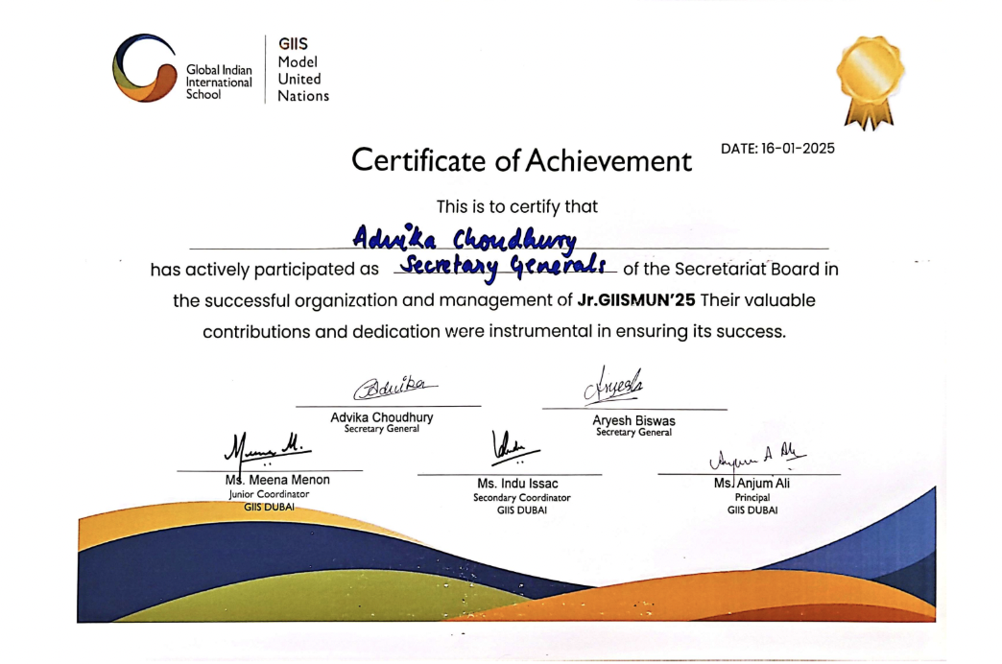Click the Junior Coordinator title text
The width and height of the screenshot is (1002, 664).
pyautogui.click(x=269, y=494)
